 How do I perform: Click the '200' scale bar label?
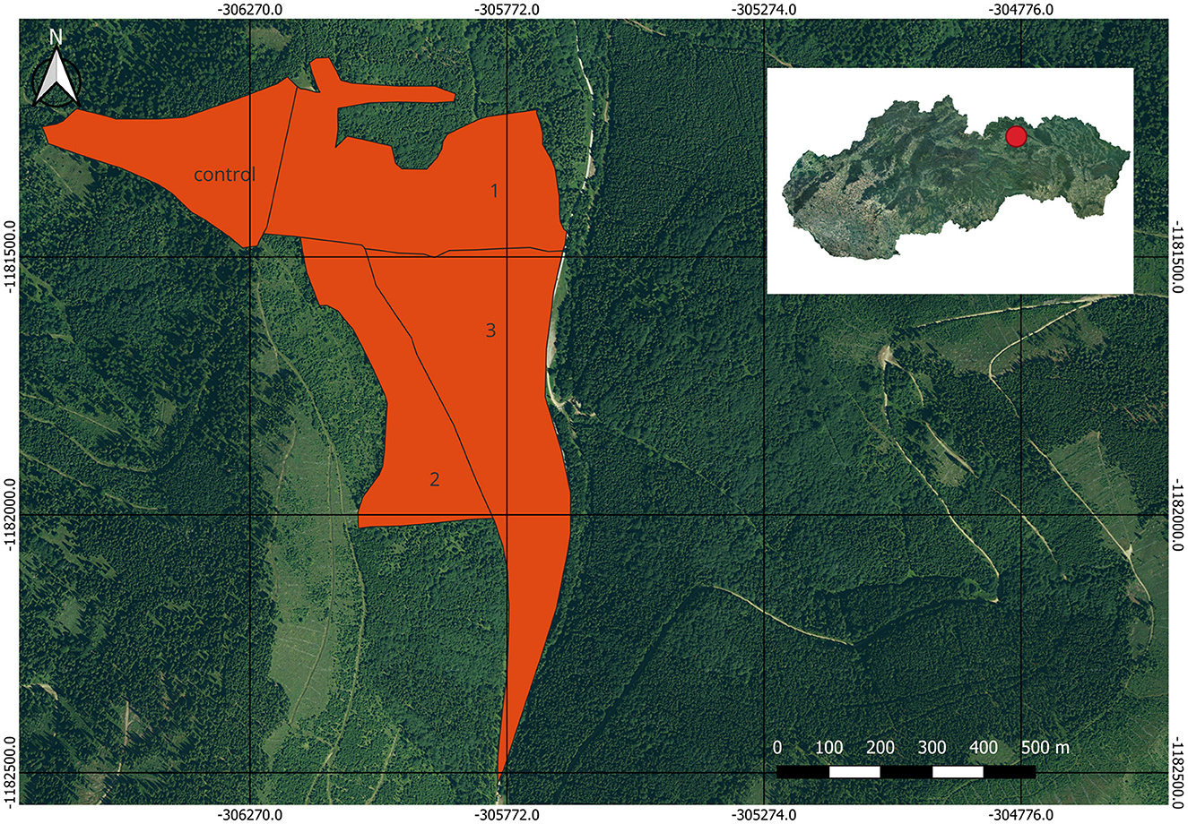[x=881, y=747]
